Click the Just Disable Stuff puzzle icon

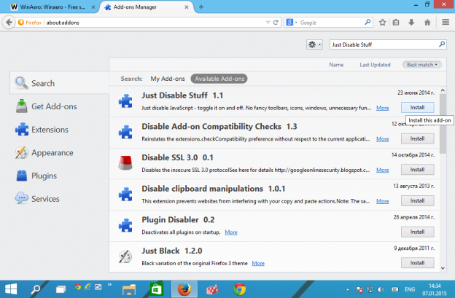[125, 101]
